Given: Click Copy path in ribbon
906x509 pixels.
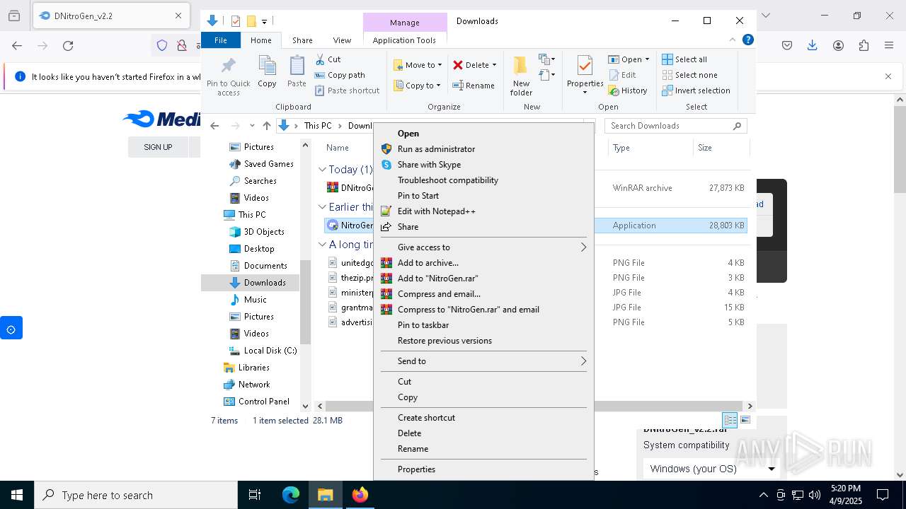Looking at the screenshot, I should pos(340,75).
